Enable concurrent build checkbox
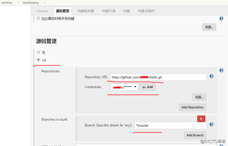 [x=38, y=18]
